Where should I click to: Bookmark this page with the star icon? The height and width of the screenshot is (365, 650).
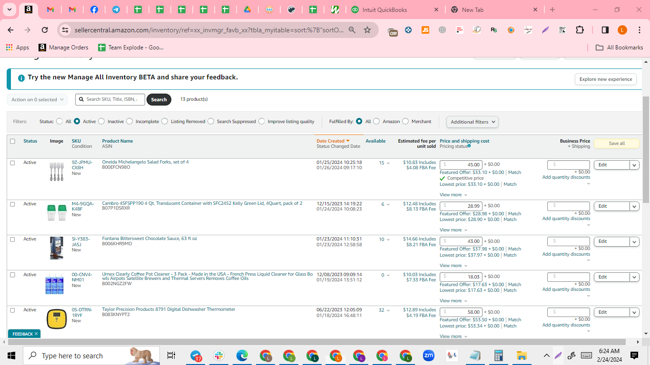click(367, 30)
